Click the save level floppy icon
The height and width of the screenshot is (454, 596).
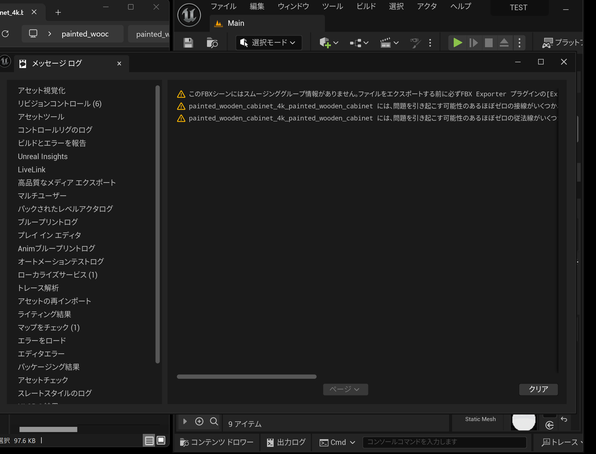click(x=188, y=43)
